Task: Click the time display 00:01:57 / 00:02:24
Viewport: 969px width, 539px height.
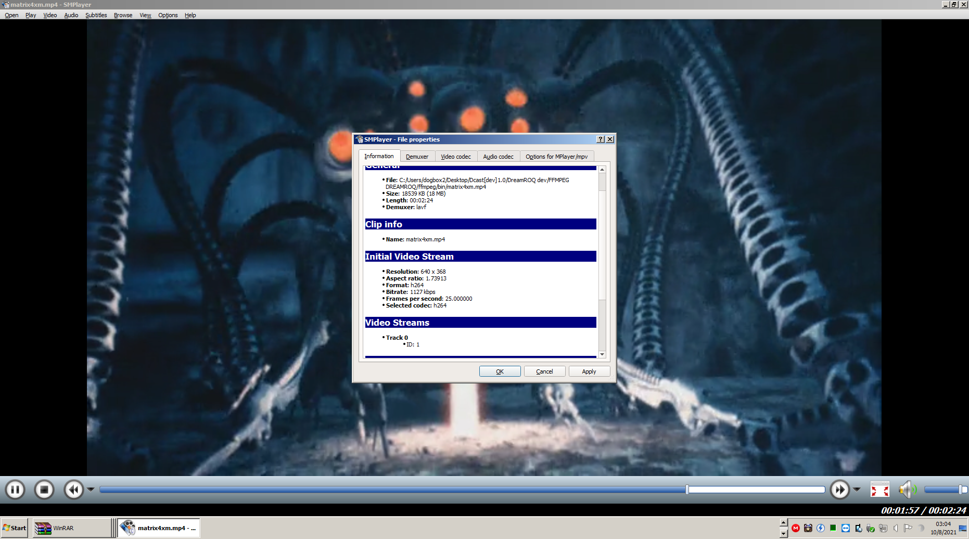Action: point(923,510)
